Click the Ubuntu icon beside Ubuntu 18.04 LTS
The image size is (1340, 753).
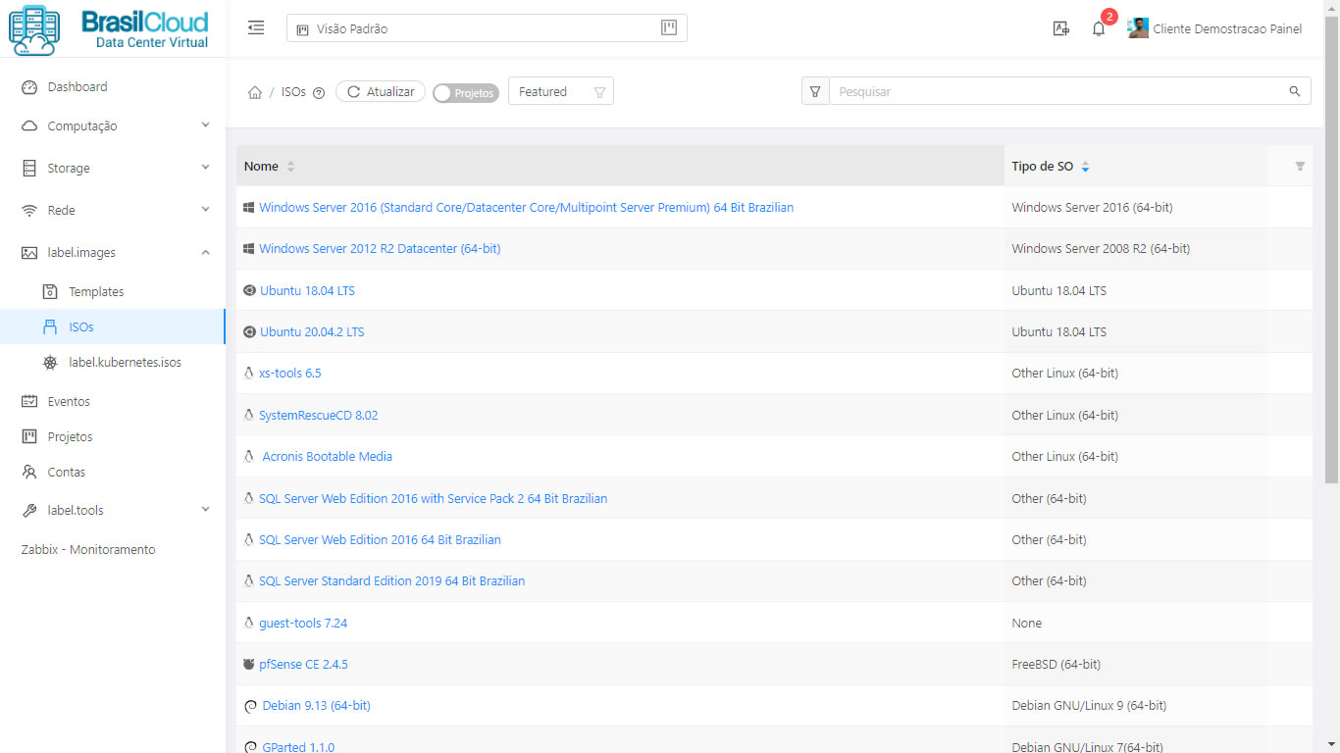[x=249, y=290]
